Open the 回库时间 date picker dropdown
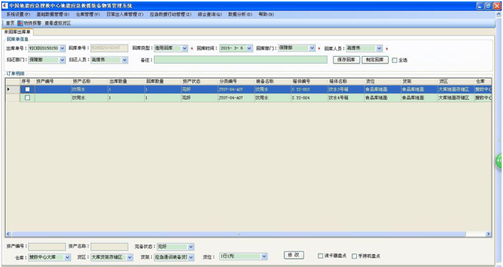This screenshot has height=267, width=503. 249,48
